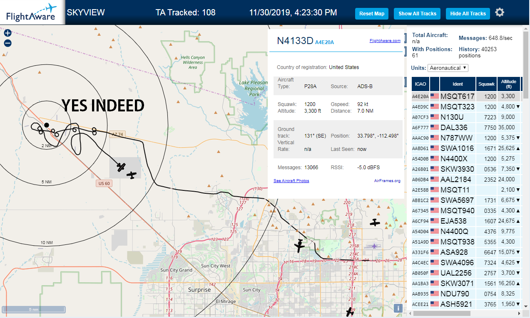This screenshot has width=530, height=318.
Task: Sort table by Squawk column header
Action: tap(487, 84)
